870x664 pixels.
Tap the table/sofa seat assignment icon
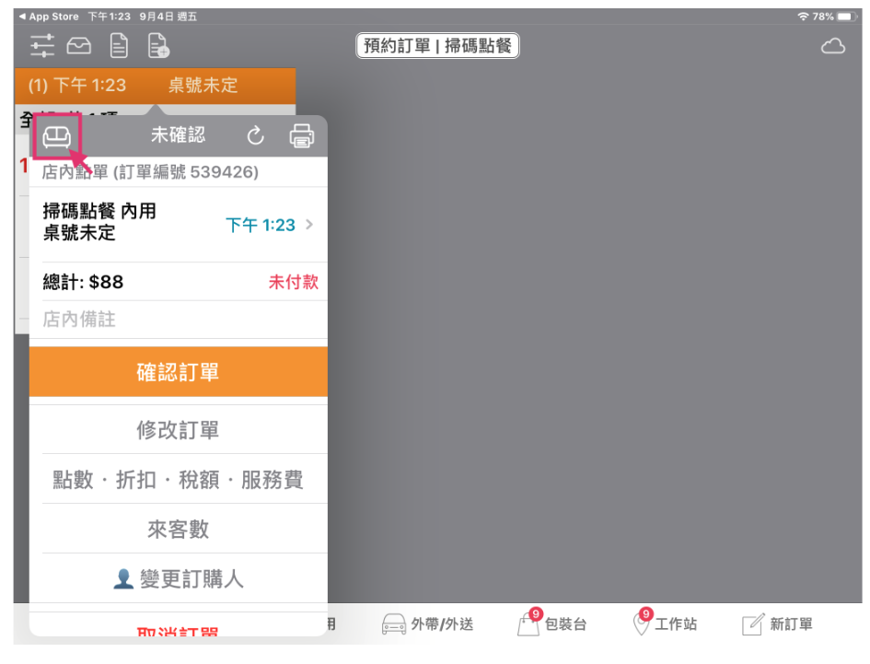pos(56,136)
